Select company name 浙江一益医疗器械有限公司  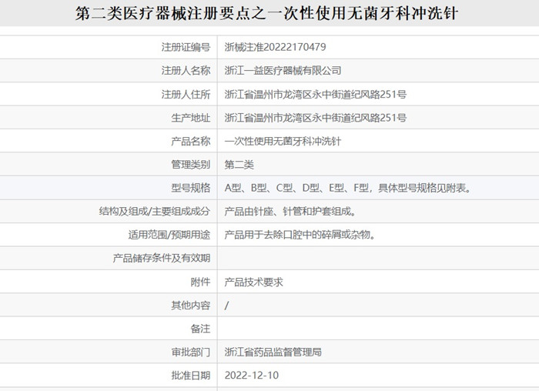[283, 71]
